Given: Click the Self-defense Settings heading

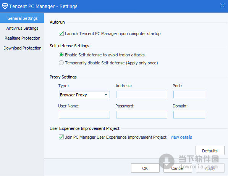Looking at the screenshot, I should [x=70, y=46].
